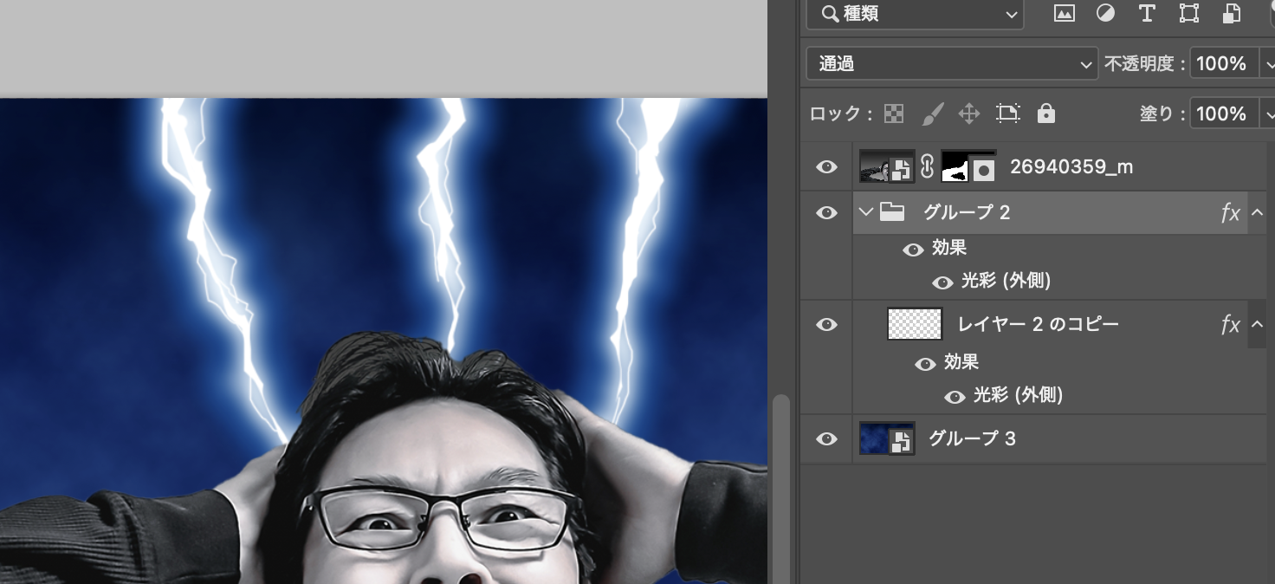Collapse effects list of レイヤー 2 のコピー

pyautogui.click(x=1257, y=324)
